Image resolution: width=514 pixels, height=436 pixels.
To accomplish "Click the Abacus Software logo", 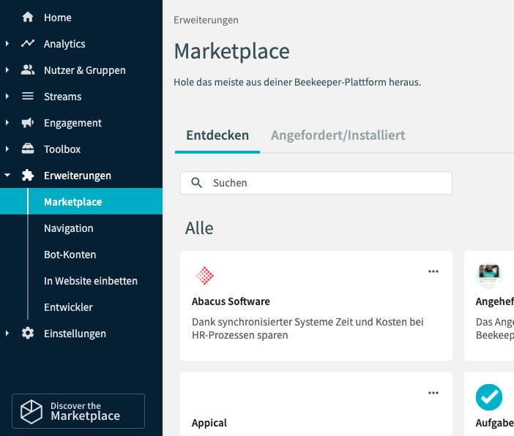I will tap(206, 276).
